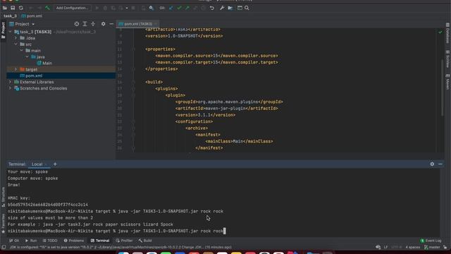Image resolution: width=451 pixels, height=254 pixels.
Task: Open Structure tool window on left sidebar
Action: (3, 197)
